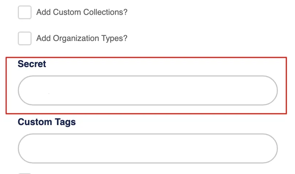Click the "Add Custom Collections?" label text

tap(82, 12)
